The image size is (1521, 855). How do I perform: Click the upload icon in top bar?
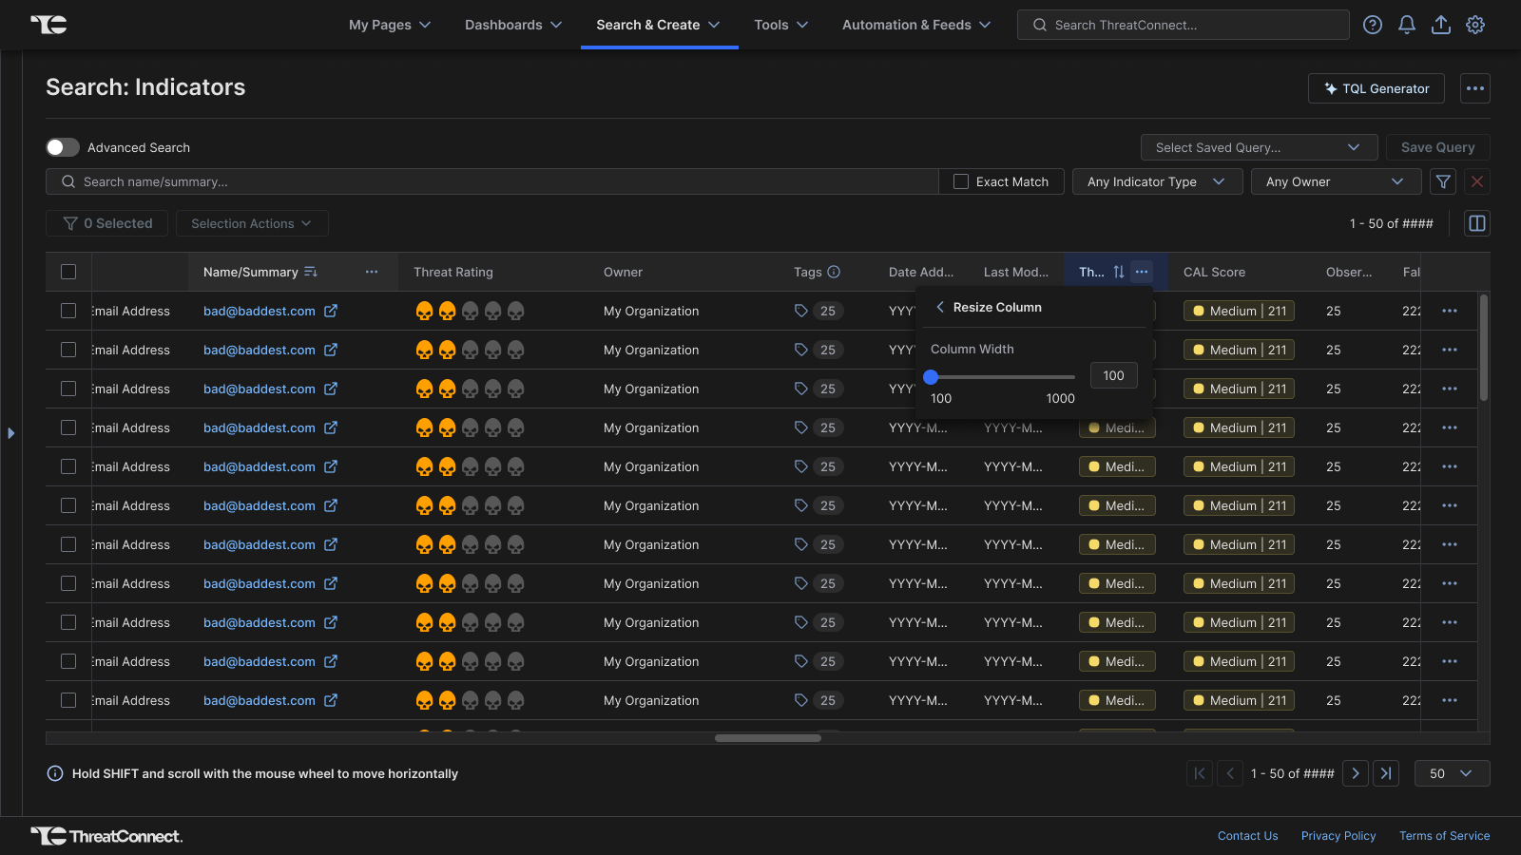(1440, 25)
